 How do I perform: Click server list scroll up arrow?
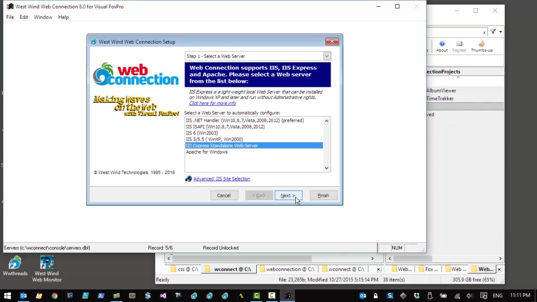tap(327, 121)
